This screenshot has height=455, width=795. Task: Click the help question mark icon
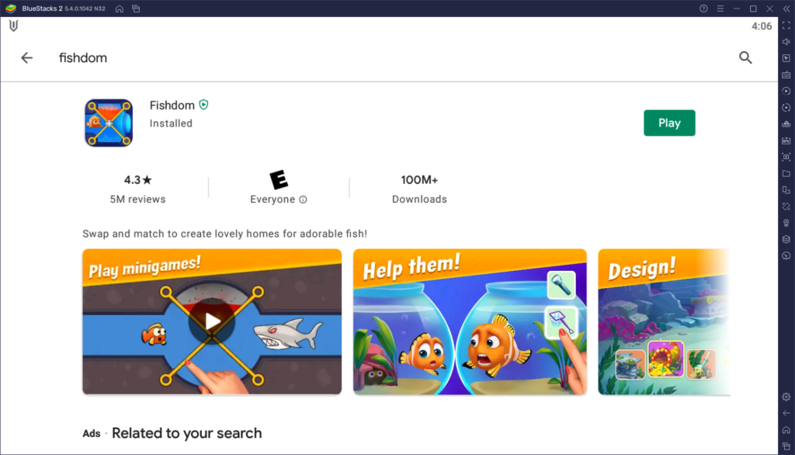click(x=703, y=9)
